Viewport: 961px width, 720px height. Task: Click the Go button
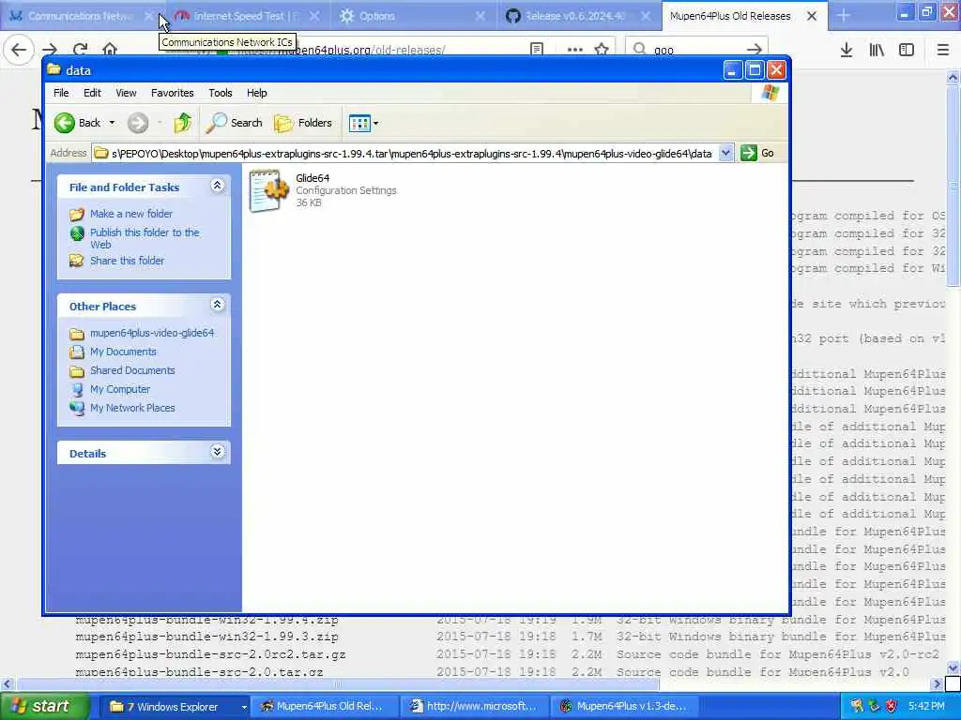click(757, 153)
